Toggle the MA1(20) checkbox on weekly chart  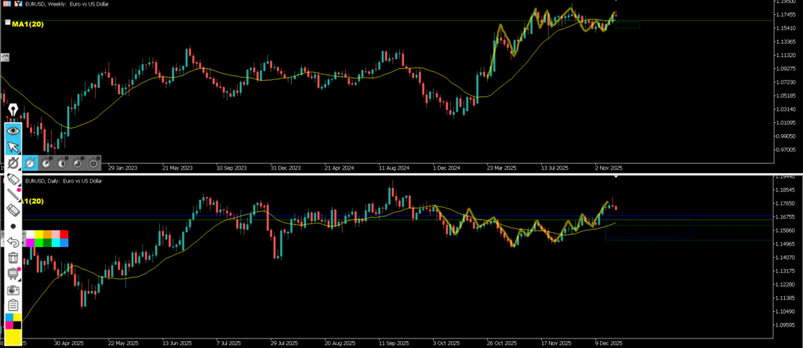click(8, 24)
